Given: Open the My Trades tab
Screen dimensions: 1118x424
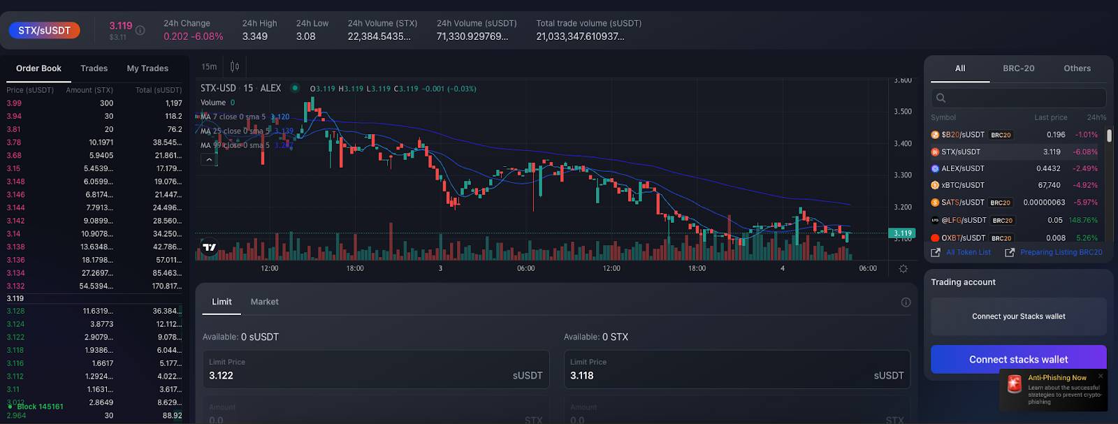Looking at the screenshot, I should pyautogui.click(x=147, y=68).
